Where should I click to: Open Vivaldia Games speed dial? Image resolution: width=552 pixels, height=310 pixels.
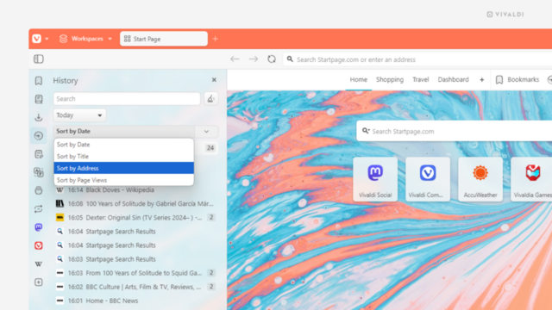[531, 179]
